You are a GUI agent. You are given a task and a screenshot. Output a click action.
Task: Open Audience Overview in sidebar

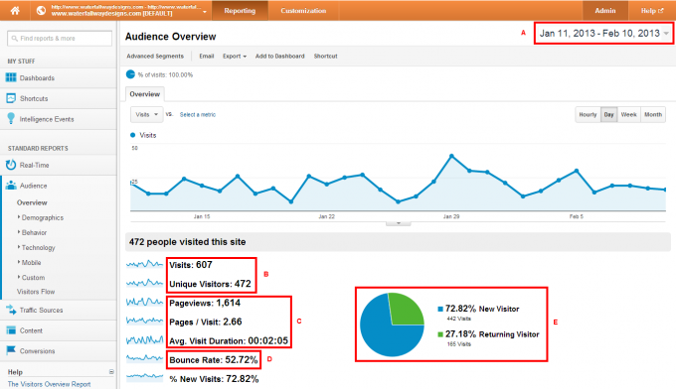tap(32, 202)
